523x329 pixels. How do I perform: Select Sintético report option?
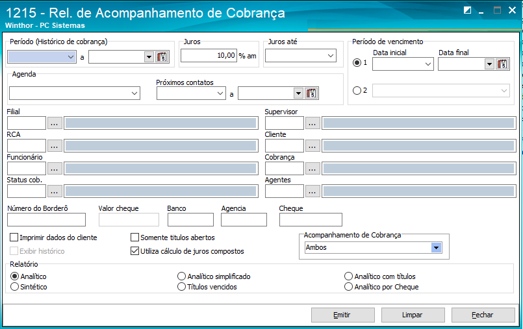[14, 287]
